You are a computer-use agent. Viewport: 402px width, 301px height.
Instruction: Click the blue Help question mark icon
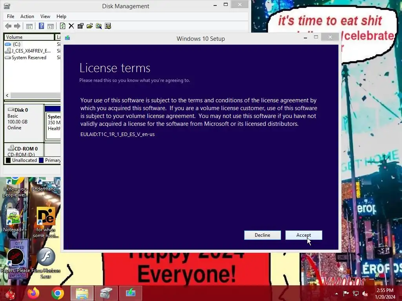(41, 26)
